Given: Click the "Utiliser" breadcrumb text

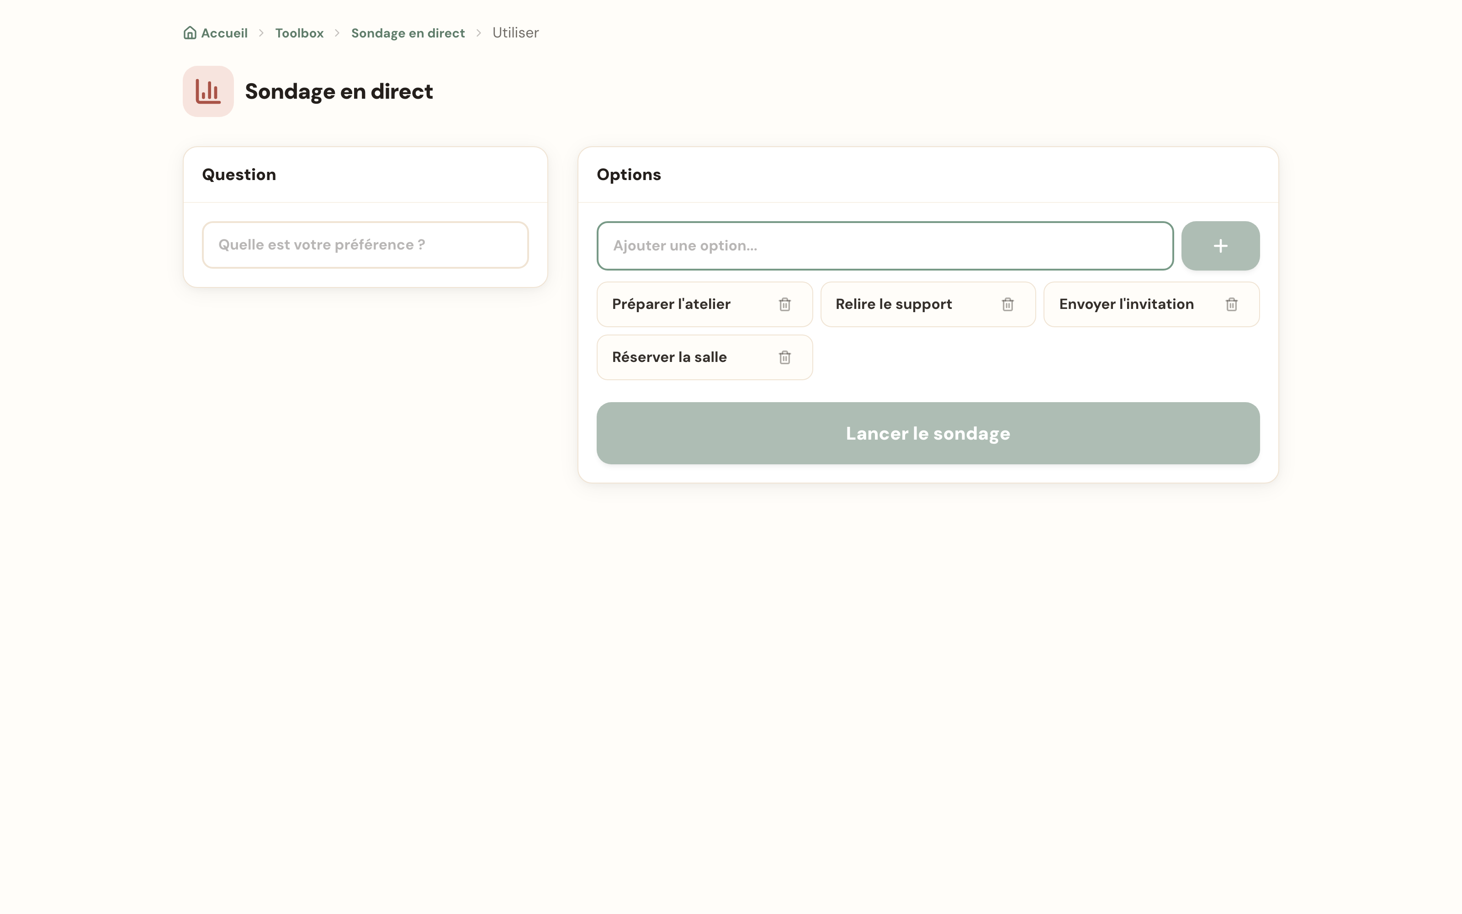Looking at the screenshot, I should [x=515, y=32].
